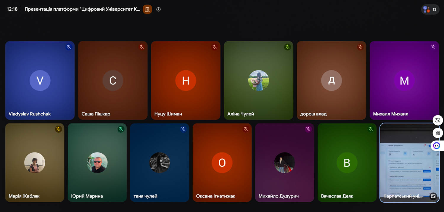
Task: Click muted mic icon on Михаил Михаил
Action: (433, 47)
